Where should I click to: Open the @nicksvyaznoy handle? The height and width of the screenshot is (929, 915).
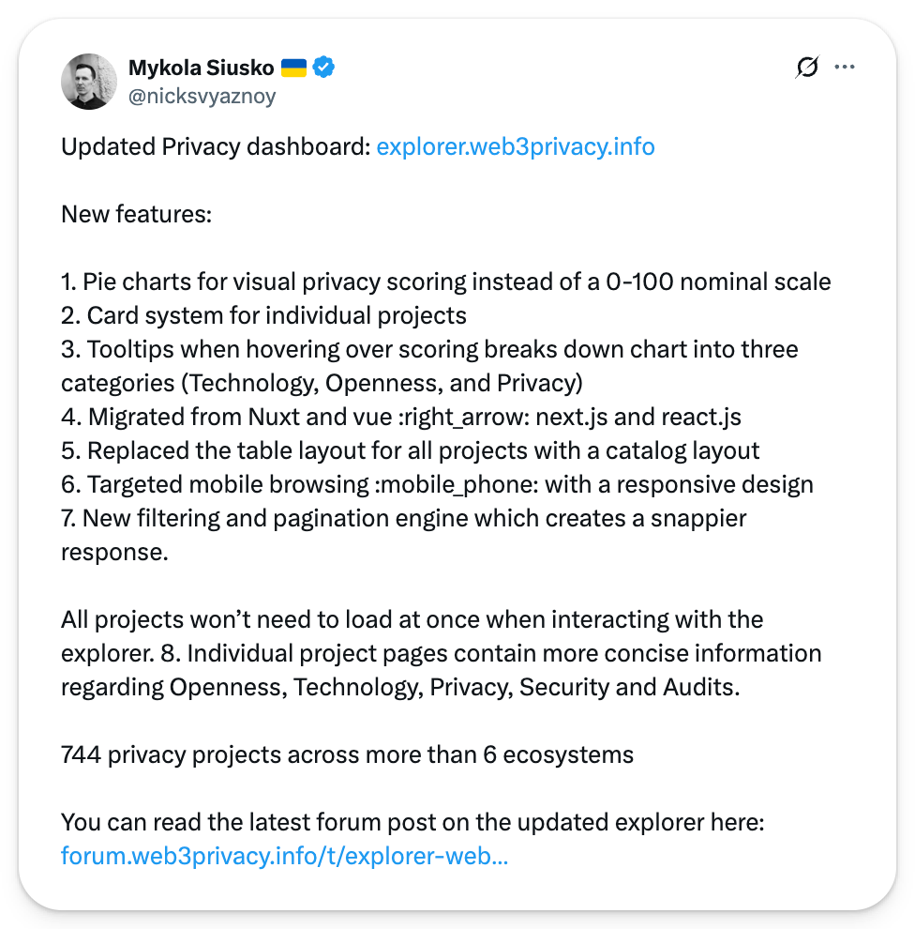(x=202, y=96)
